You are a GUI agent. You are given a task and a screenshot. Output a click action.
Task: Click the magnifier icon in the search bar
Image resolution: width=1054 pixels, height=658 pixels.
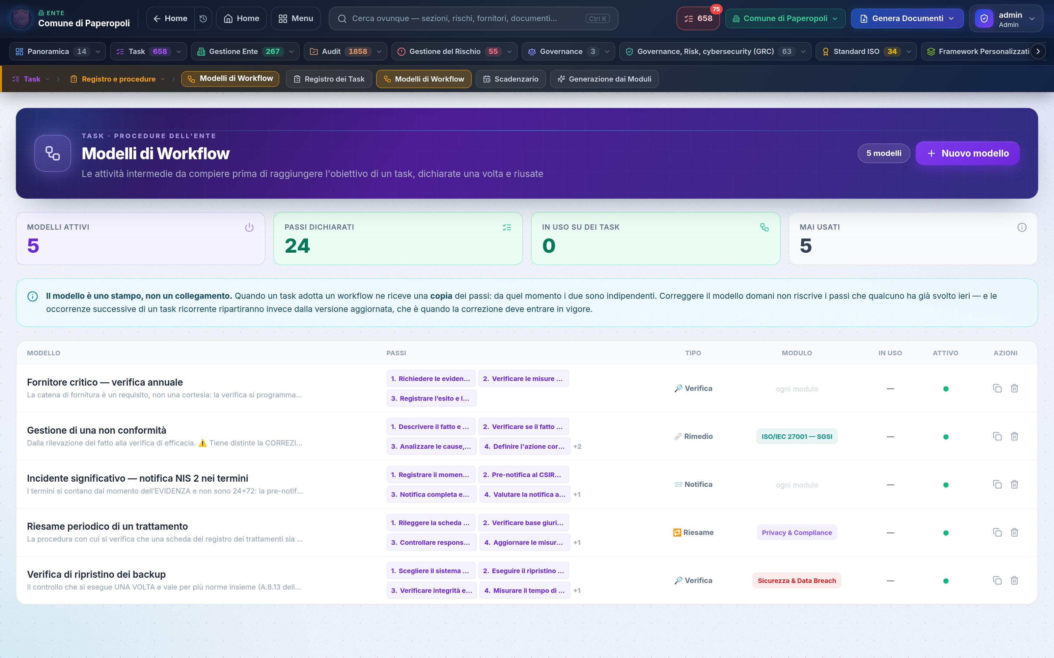coord(342,18)
